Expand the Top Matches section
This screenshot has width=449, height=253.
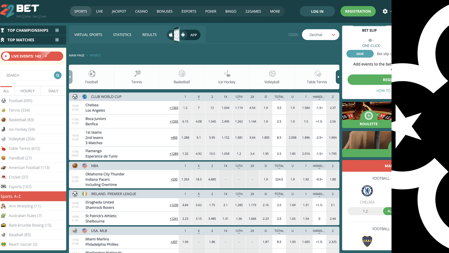click(57, 40)
